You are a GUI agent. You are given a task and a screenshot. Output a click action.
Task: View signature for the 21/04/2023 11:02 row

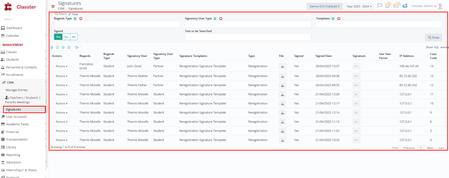[x=356, y=131]
